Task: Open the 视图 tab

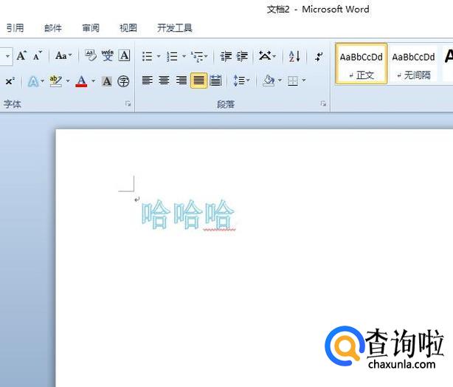Action: click(128, 28)
